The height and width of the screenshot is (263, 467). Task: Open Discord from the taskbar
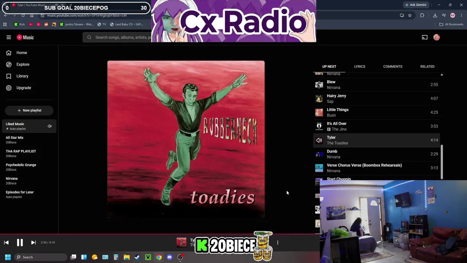pos(169,257)
